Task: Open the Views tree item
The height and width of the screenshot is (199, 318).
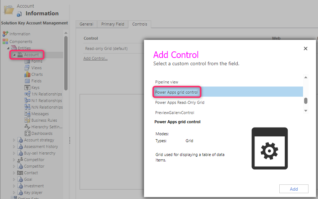Action: (36, 68)
